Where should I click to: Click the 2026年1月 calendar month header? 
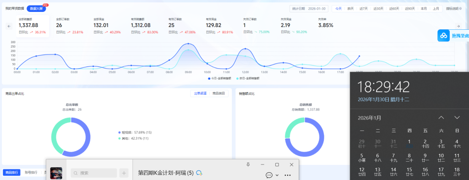pyautogui.click(x=370, y=118)
